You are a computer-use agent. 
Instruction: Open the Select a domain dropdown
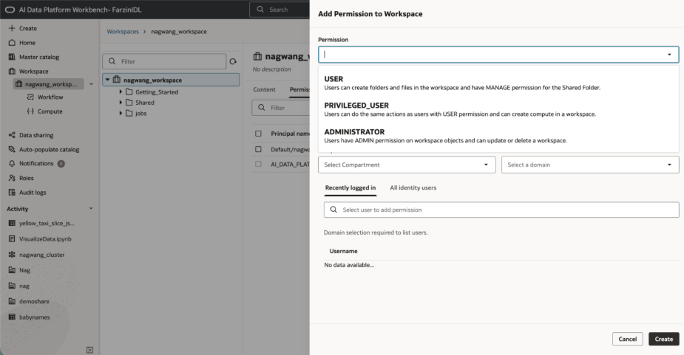tap(590, 165)
